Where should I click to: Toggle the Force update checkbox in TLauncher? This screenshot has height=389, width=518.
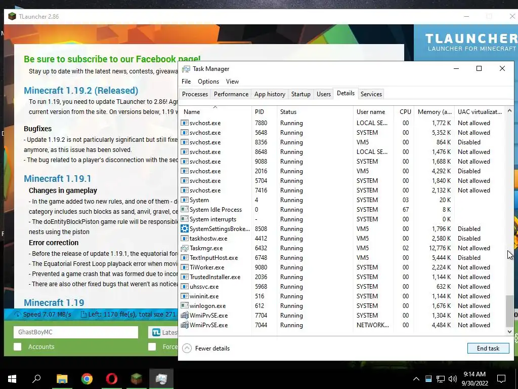(152, 346)
